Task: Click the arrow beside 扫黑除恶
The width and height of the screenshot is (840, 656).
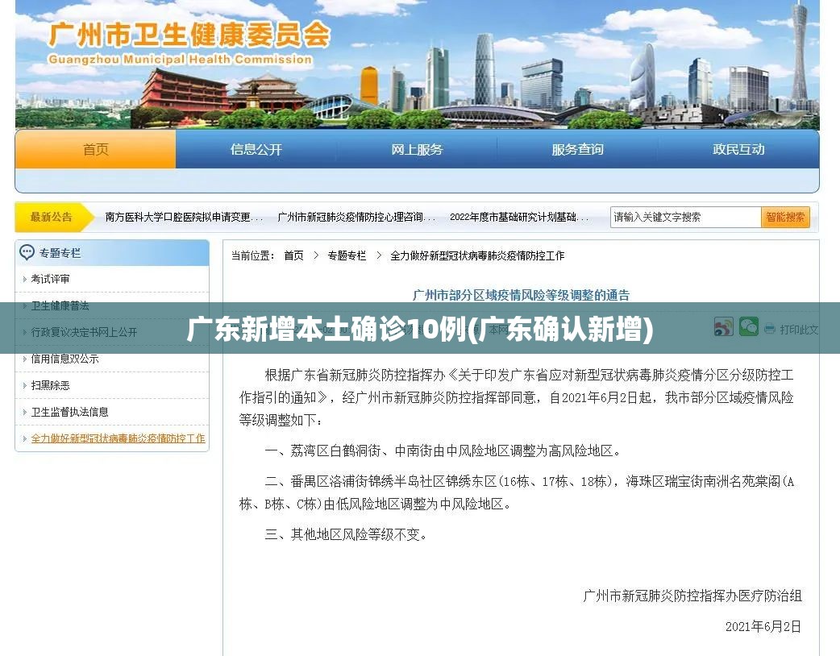Action: [x=25, y=385]
